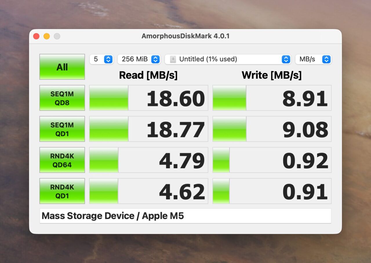The image size is (371, 263).
Task: Minimize the AmorphousDiskMark window
Action: [x=47, y=36]
